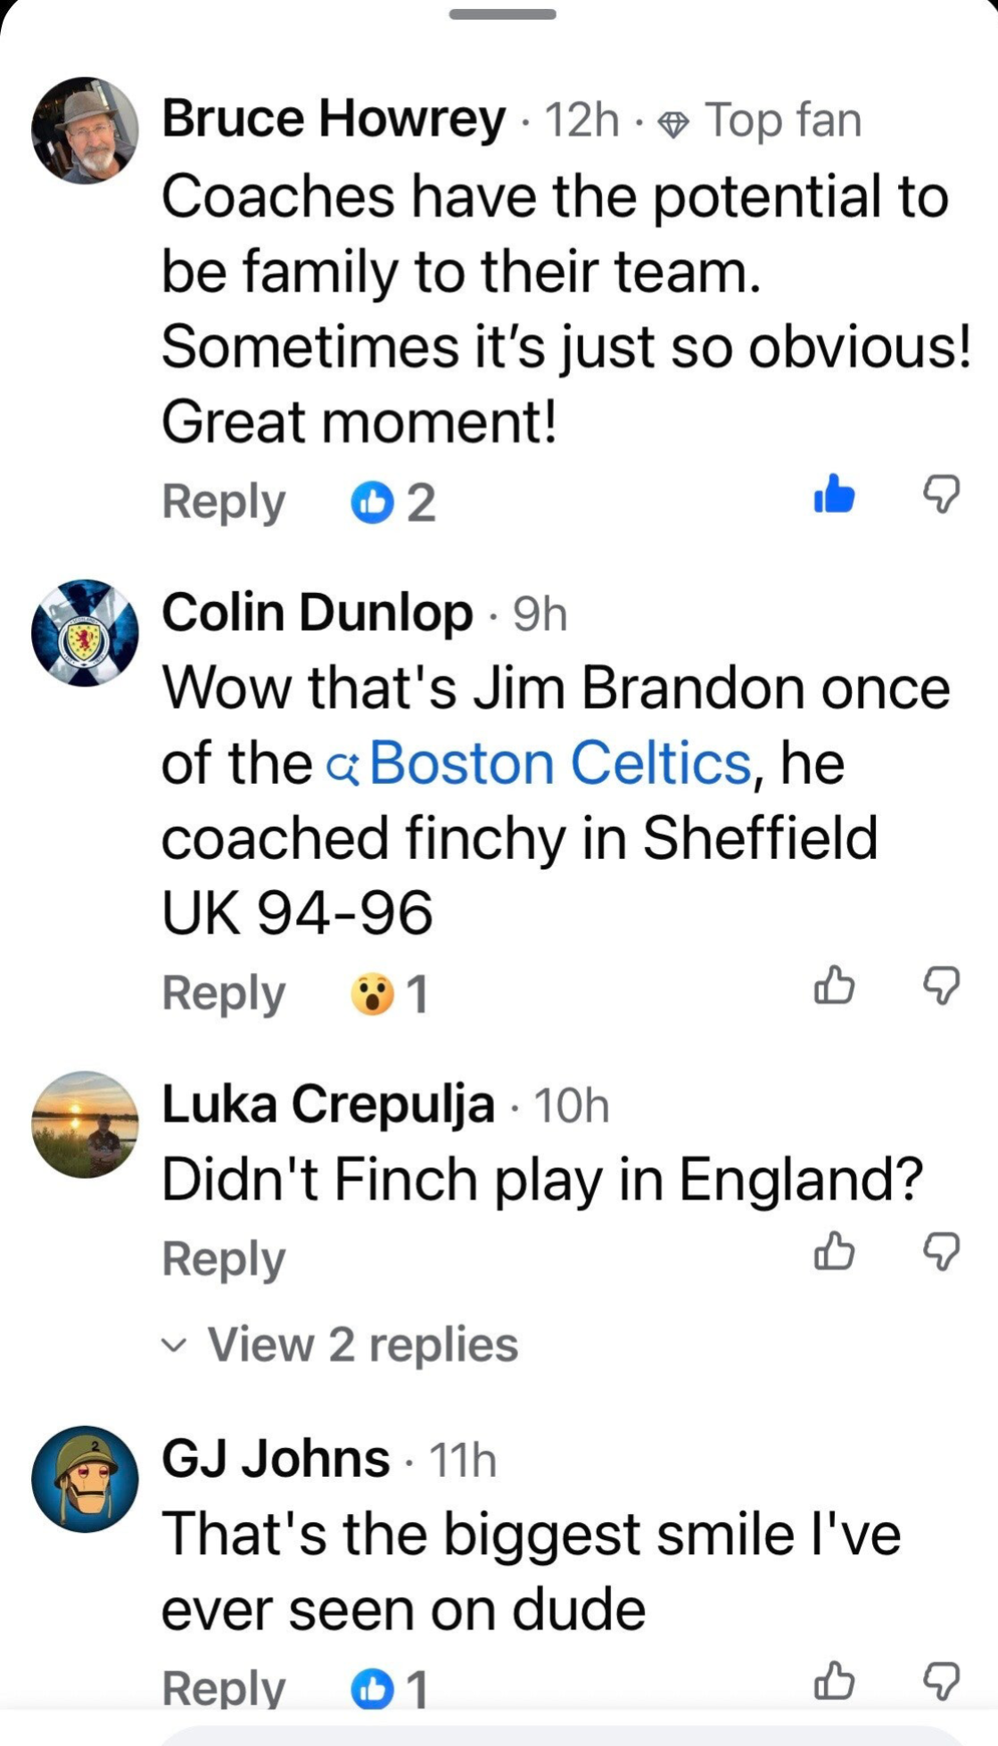The height and width of the screenshot is (1746, 998).
Task: Expand View 2 replies under Luka's comment
Action: pos(362,1344)
